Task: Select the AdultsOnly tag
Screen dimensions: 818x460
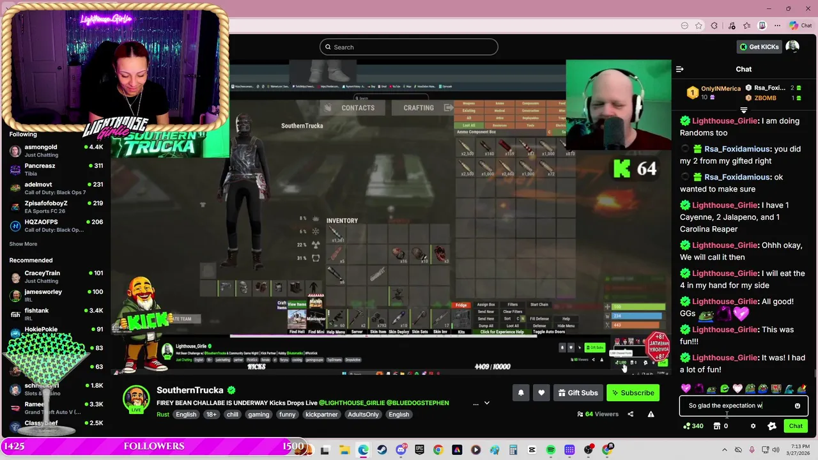Action: (363, 414)
